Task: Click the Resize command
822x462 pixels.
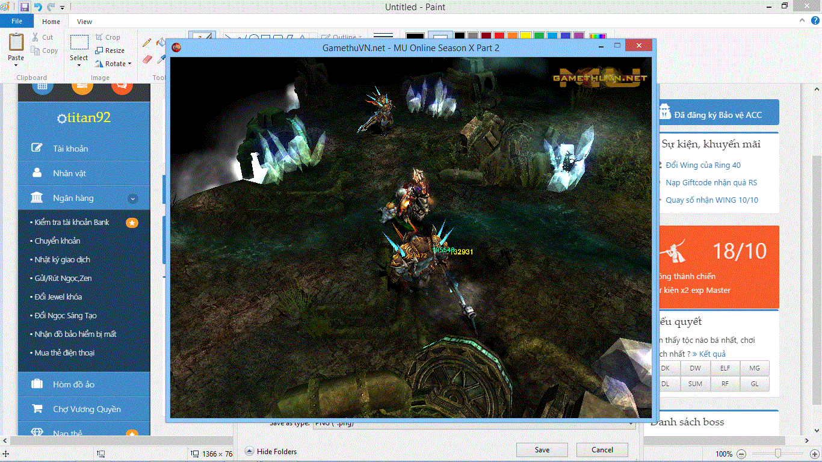Action: 110,51
